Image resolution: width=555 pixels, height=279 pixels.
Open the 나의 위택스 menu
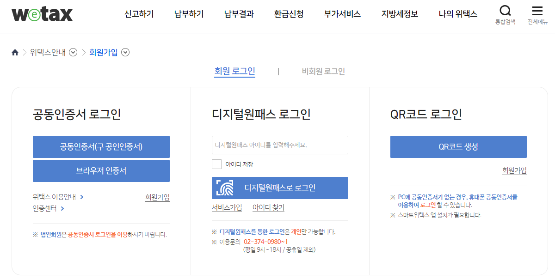[x=458, y=14]
